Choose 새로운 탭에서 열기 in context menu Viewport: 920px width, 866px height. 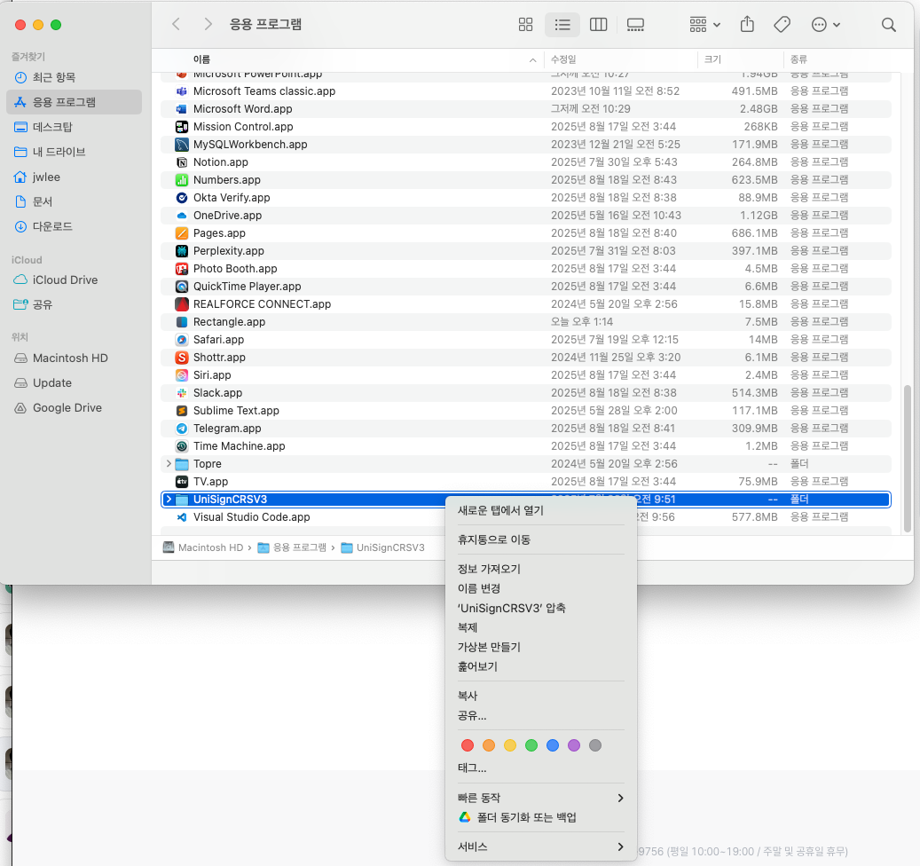pyautogui.click(x=541, y=510)
